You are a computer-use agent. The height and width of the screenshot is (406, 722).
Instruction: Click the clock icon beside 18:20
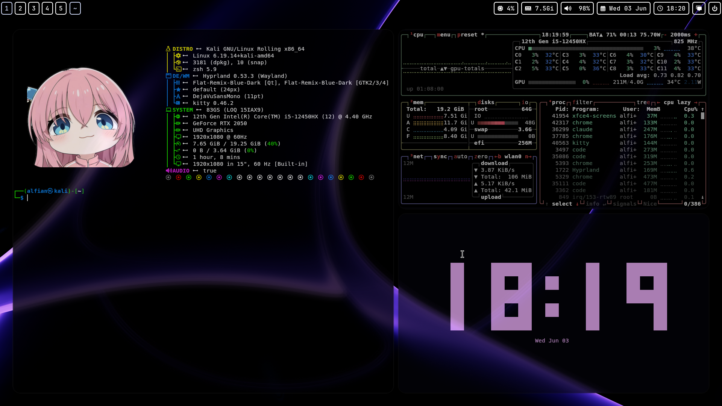pyautogui.click(x=660, y=8)
